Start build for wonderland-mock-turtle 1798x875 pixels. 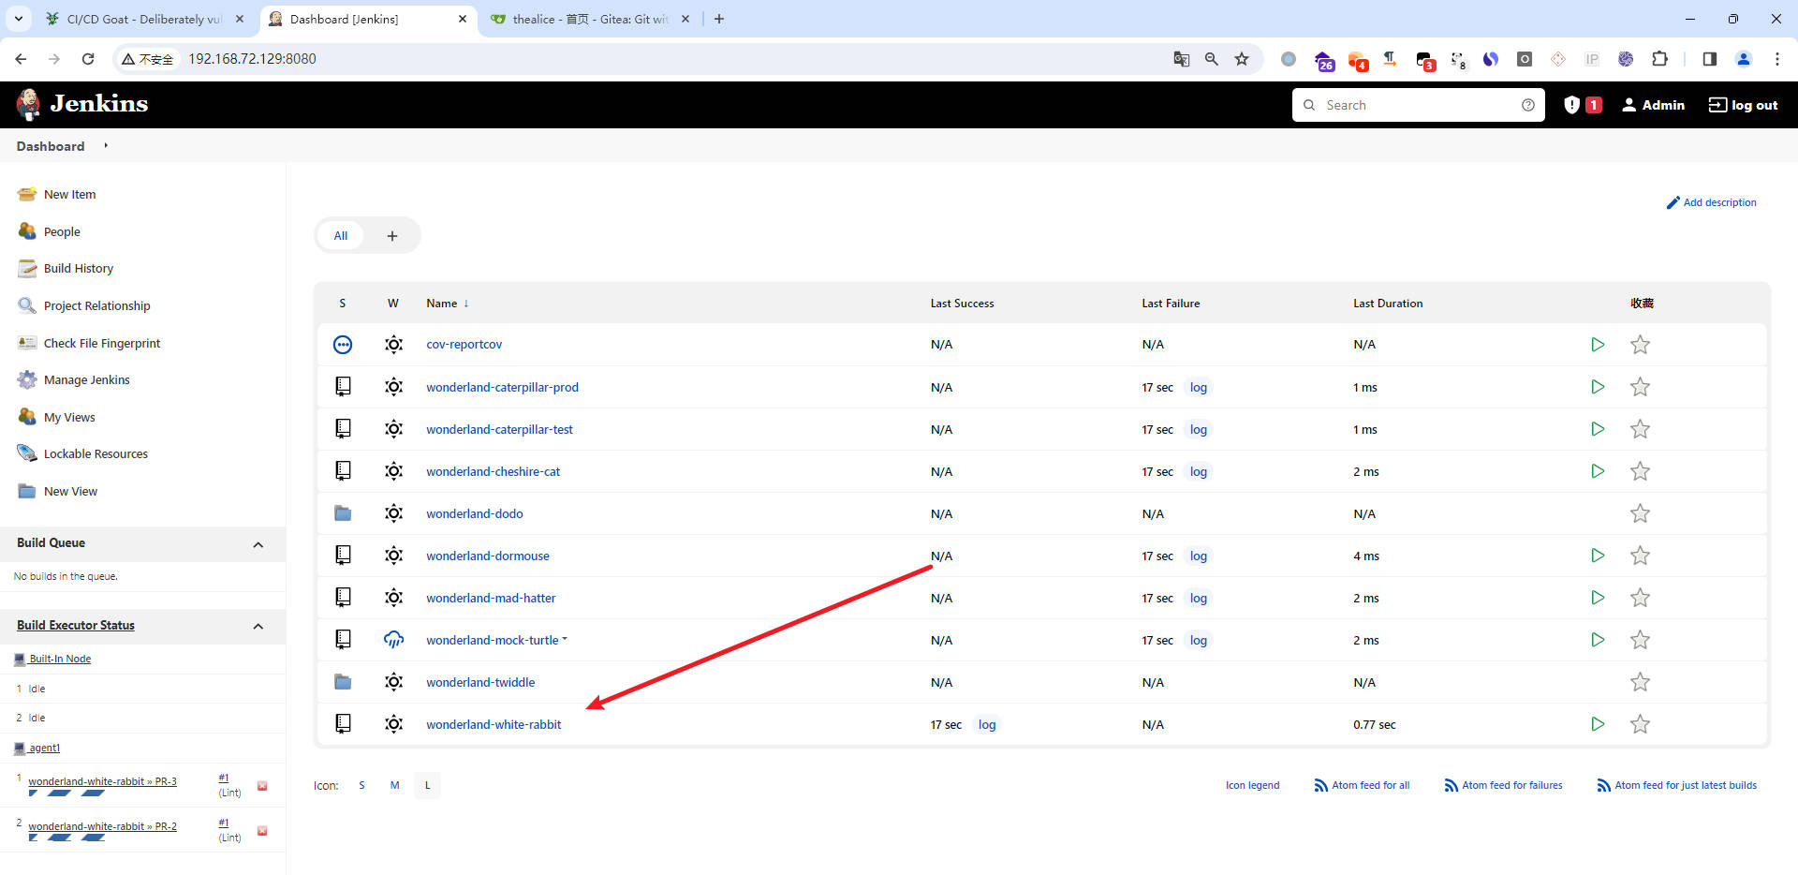(x=1598, y=640)
